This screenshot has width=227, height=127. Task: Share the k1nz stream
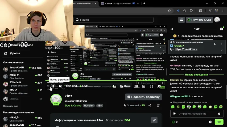[150, 105]
